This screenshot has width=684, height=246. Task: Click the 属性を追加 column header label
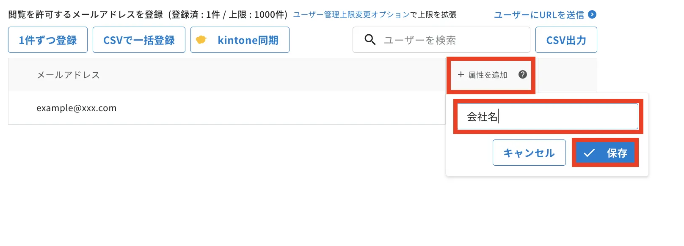pos(488,75)
